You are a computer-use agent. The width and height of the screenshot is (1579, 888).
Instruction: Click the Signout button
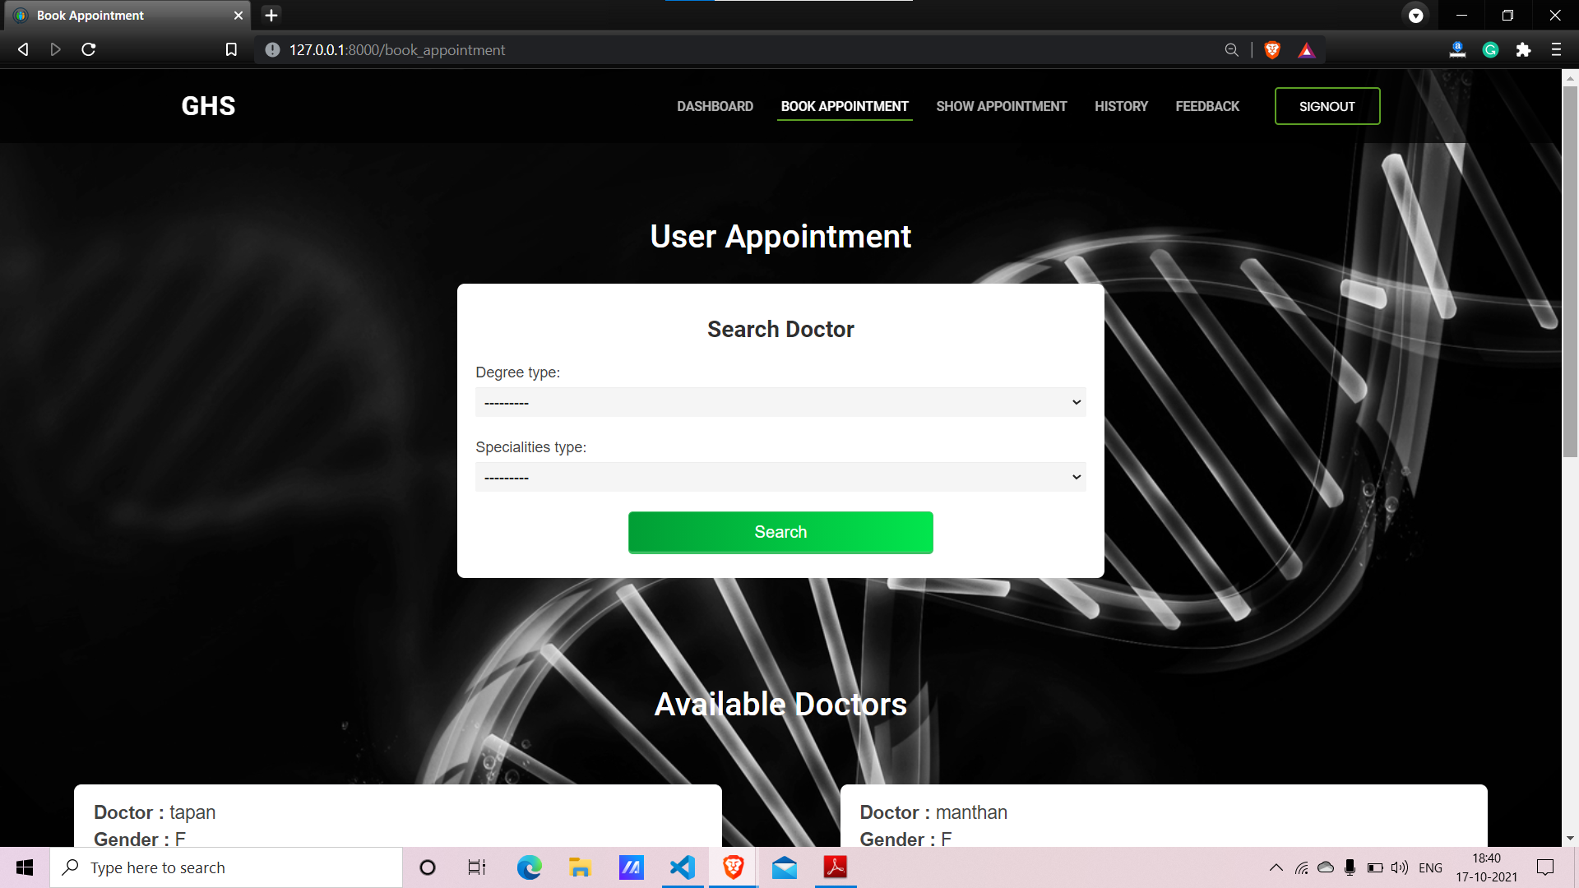coord(1327,106)
